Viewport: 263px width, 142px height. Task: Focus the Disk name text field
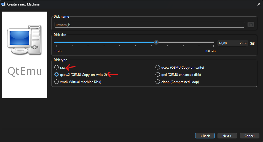pos(149,25)
